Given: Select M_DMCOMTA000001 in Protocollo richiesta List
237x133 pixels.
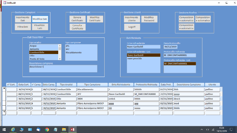Looking at the screenshot, I should [x=180, y=64].
